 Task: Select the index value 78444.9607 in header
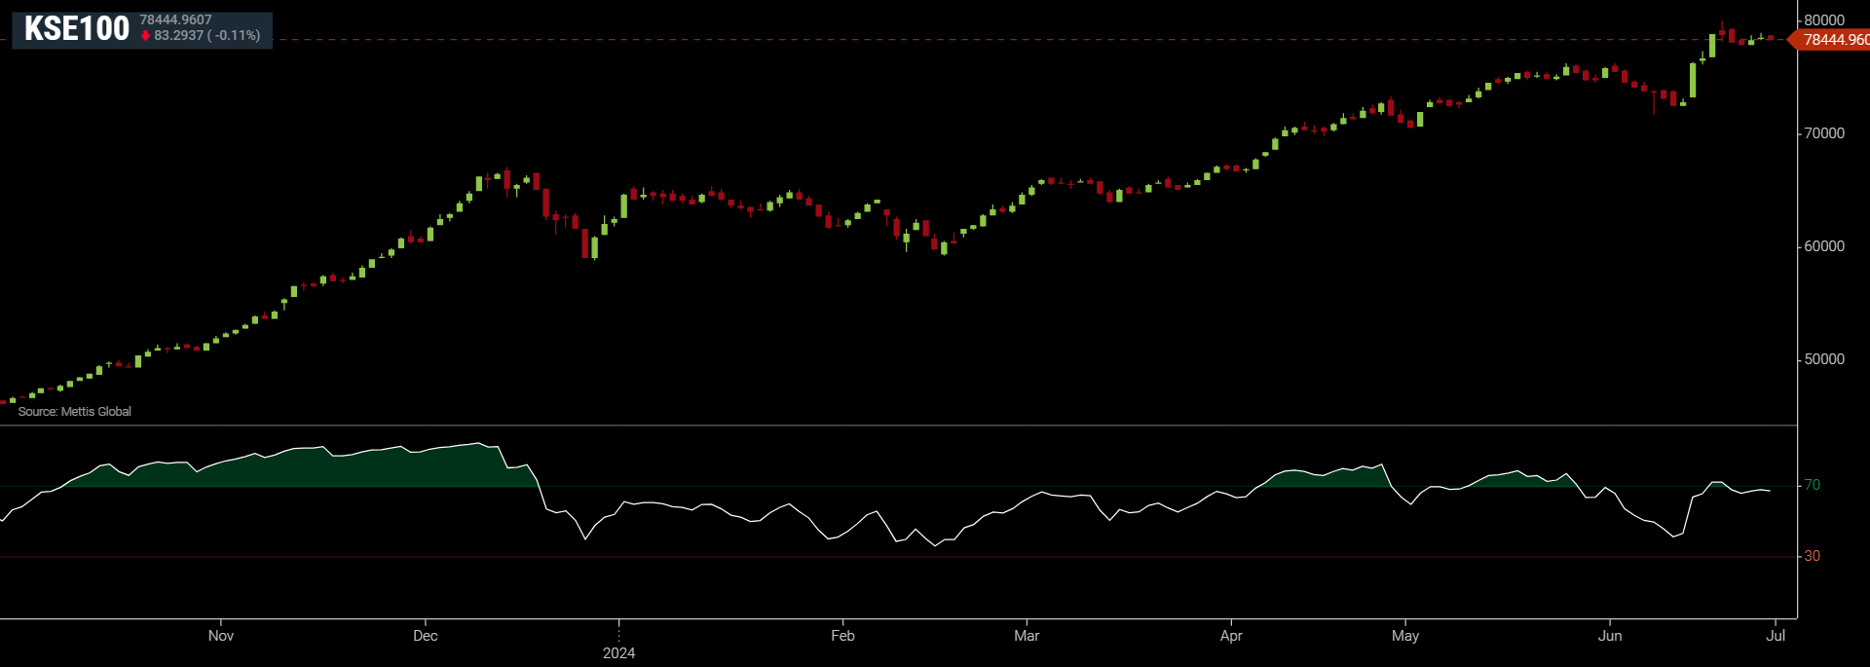[x=175, y=19]
